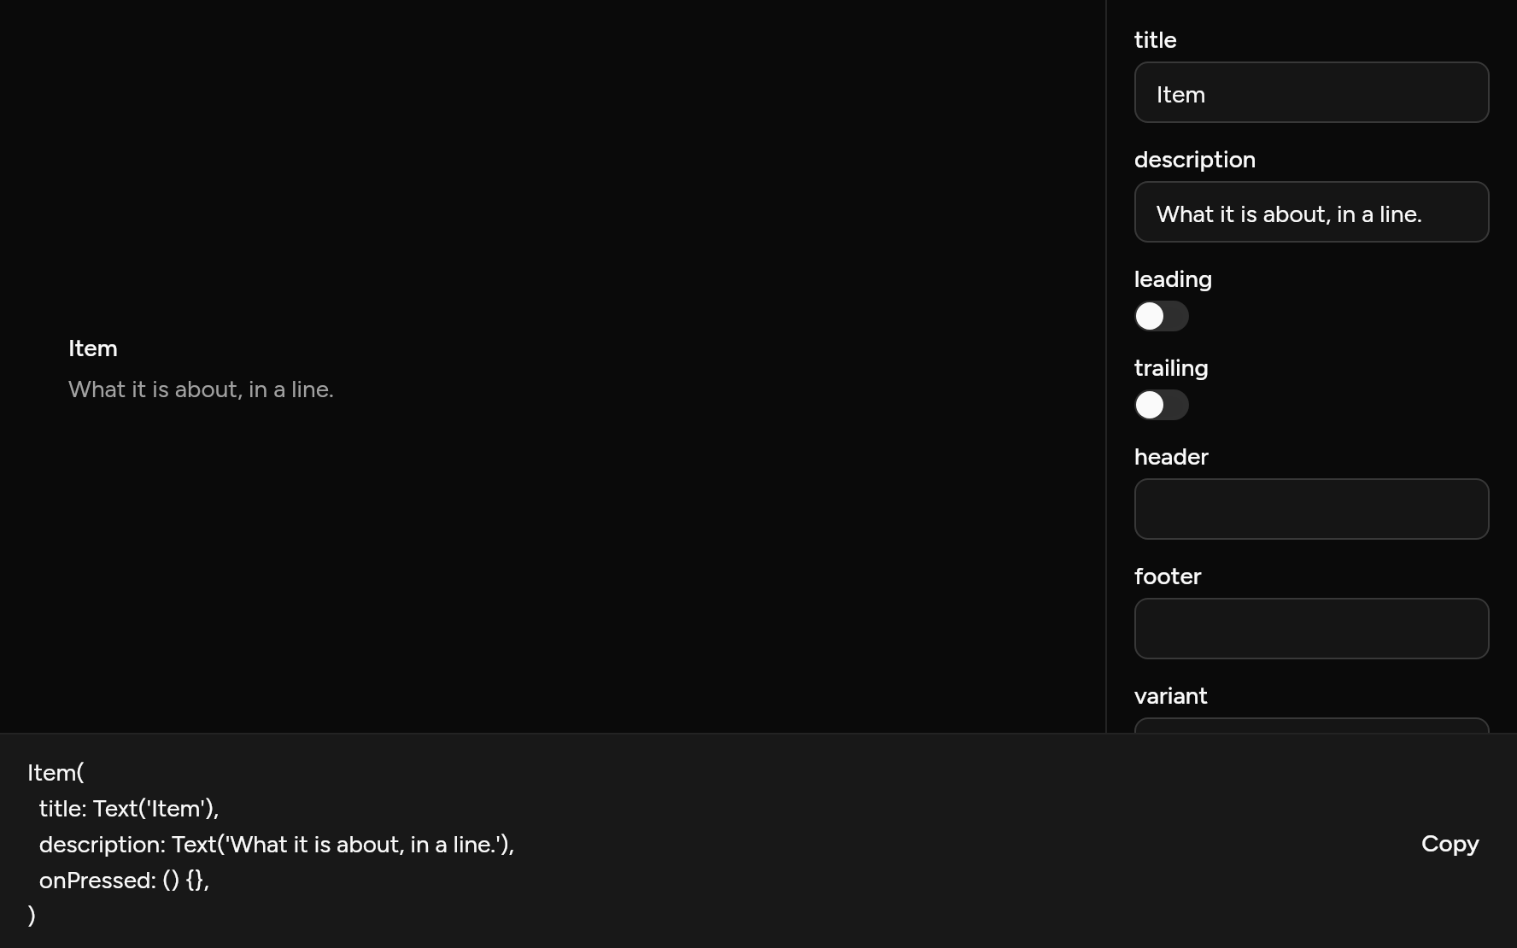Viewport: 1517px width, 948px height.
Task: Click the description input field
Action: click(x=1311, y=212)
